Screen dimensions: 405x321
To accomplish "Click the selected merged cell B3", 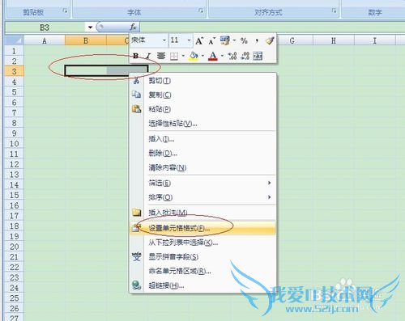I will click(x=106, y=71).
